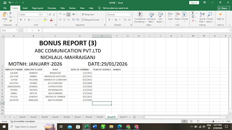The height and width of the screenshot is (130, 232).
Task: Toggle middle vertical align
Action: click(64, 14)
